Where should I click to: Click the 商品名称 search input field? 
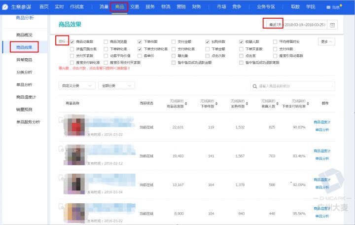pyautogui.click(x=296, y=86)
